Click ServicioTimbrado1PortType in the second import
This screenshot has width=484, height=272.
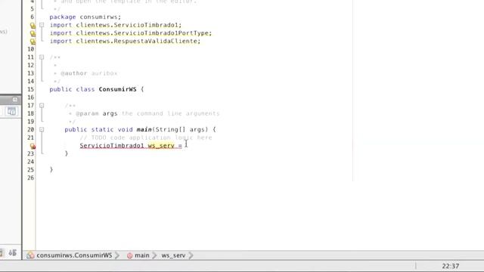click(161, 33)
